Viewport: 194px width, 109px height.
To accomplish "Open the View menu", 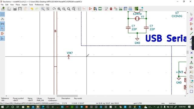I will [12, 5].
